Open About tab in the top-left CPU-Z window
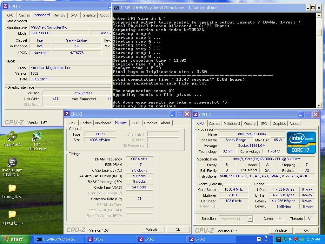The width and height of the screenshot is (325, 244). 104,15
